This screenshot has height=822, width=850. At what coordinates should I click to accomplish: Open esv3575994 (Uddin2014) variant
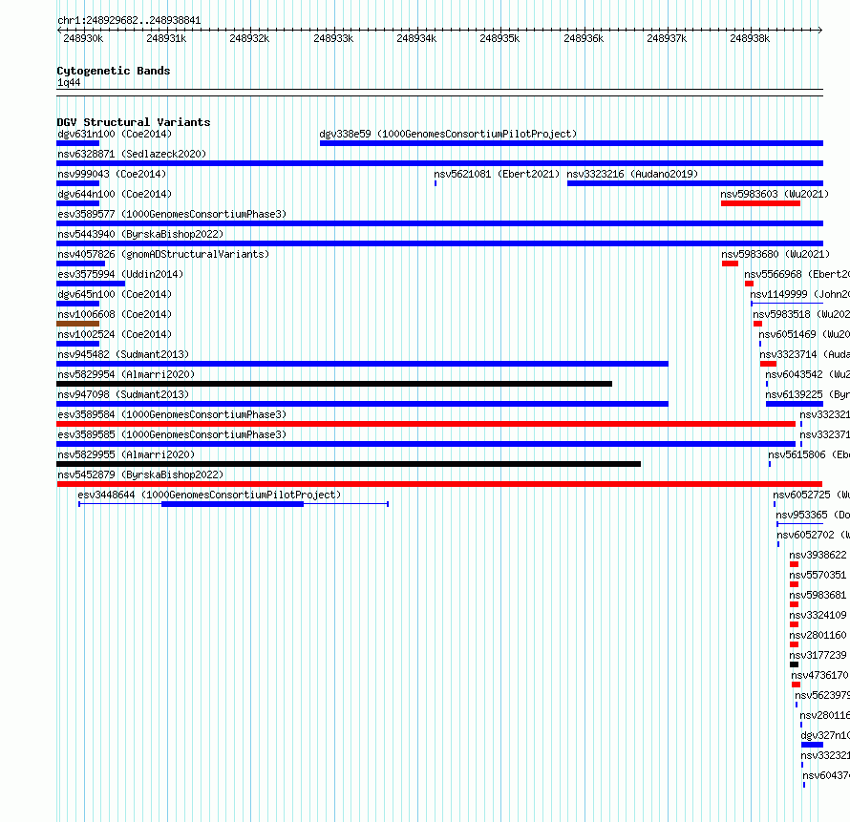pyautogui.click(x=91, y=284)
